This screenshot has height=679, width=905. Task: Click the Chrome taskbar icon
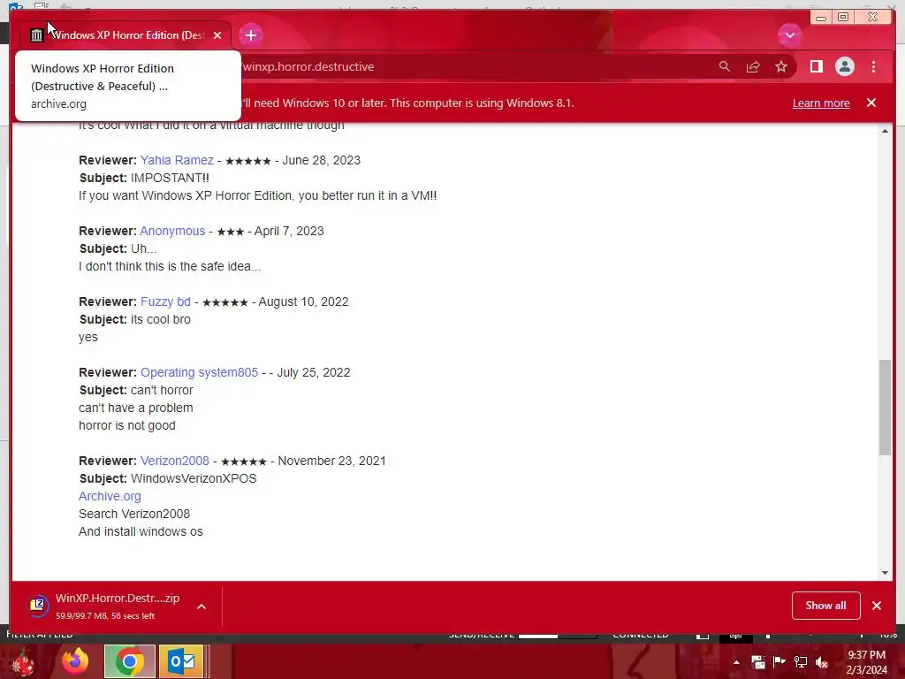click(130, 661)
